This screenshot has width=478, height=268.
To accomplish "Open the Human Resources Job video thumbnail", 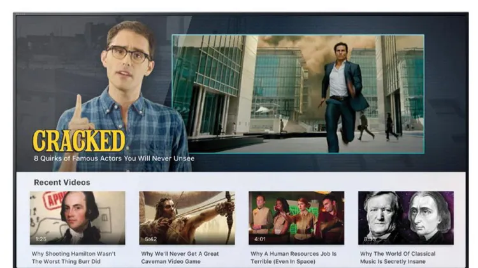I will point(296,218).
